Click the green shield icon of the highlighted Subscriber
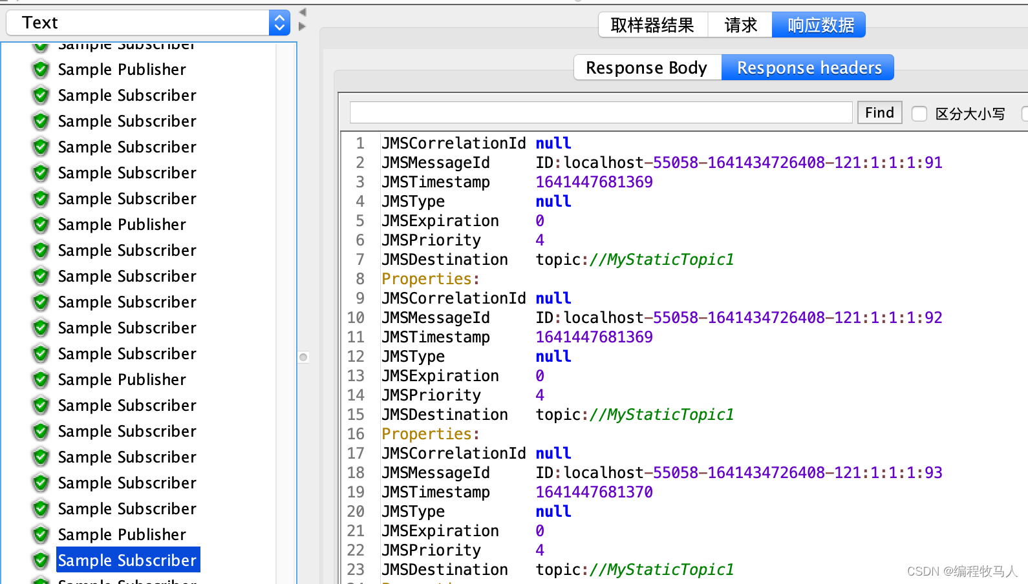The width and height of the screenshot is (1028, 584). click(41, 560)
